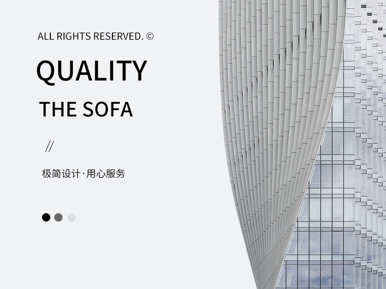Click the dark windows at the tower's top right
This screenshot has width=386, height=289.
(376, 20)
